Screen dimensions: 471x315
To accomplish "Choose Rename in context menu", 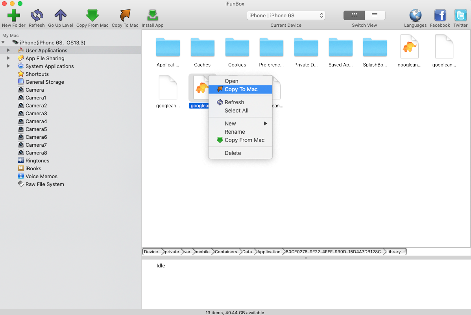I will [x=240, y=132].
